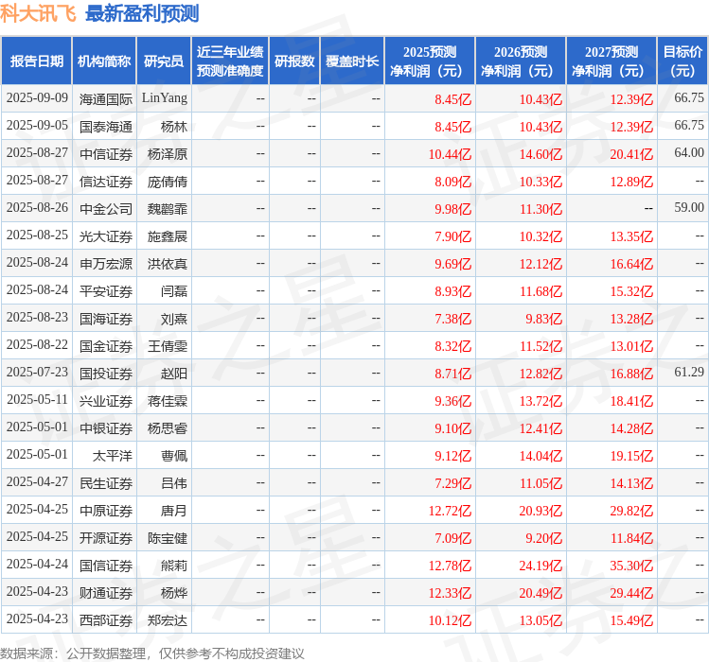Click the 科大讯飞 stock name in title
Screen dimensions: 709x662
[x=39, y=13]
